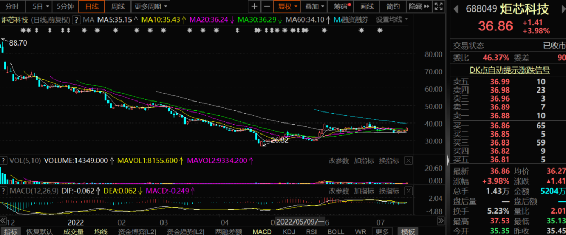The height and width of the screenshot is (235, 566).
Task: Select BOLL indicator
Action: tap(336, 231)
